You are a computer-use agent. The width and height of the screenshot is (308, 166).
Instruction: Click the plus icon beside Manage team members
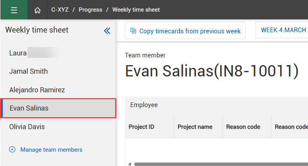point(12,150)
